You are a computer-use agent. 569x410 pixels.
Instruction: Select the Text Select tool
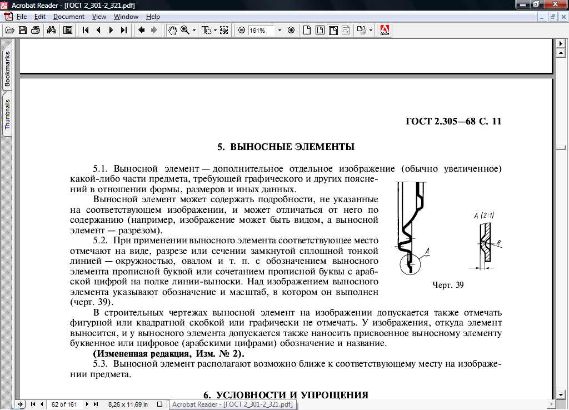(206, 30)
